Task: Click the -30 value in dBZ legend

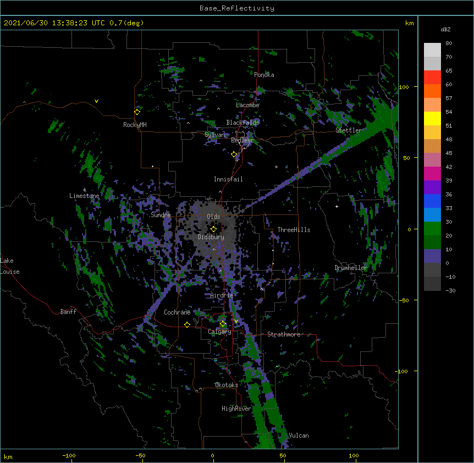Action: point(450,290)
